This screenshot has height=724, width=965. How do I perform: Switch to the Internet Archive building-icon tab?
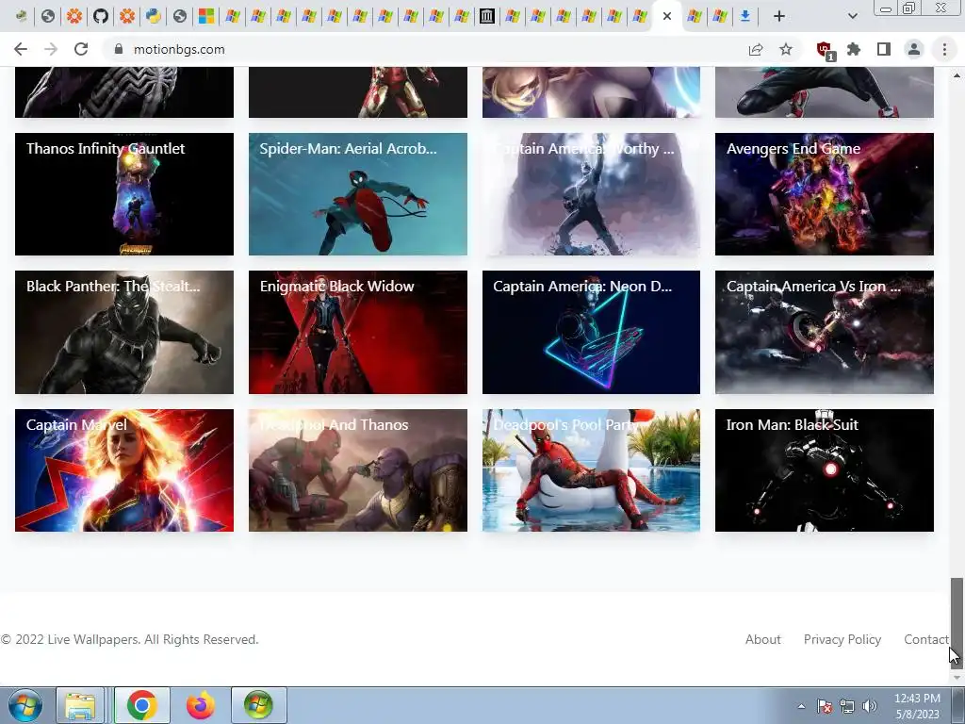pos(487,17)
